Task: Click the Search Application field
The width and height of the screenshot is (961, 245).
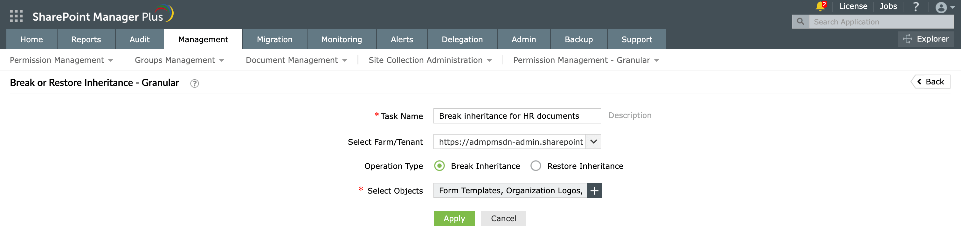Action: pyautogui.click(x=881, y=22)
